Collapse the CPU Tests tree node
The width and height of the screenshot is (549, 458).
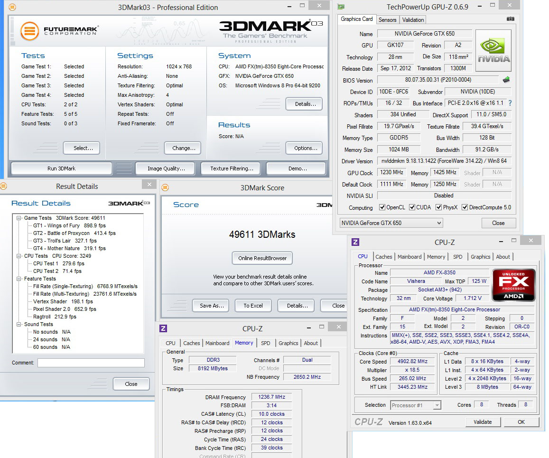[19, 256]
